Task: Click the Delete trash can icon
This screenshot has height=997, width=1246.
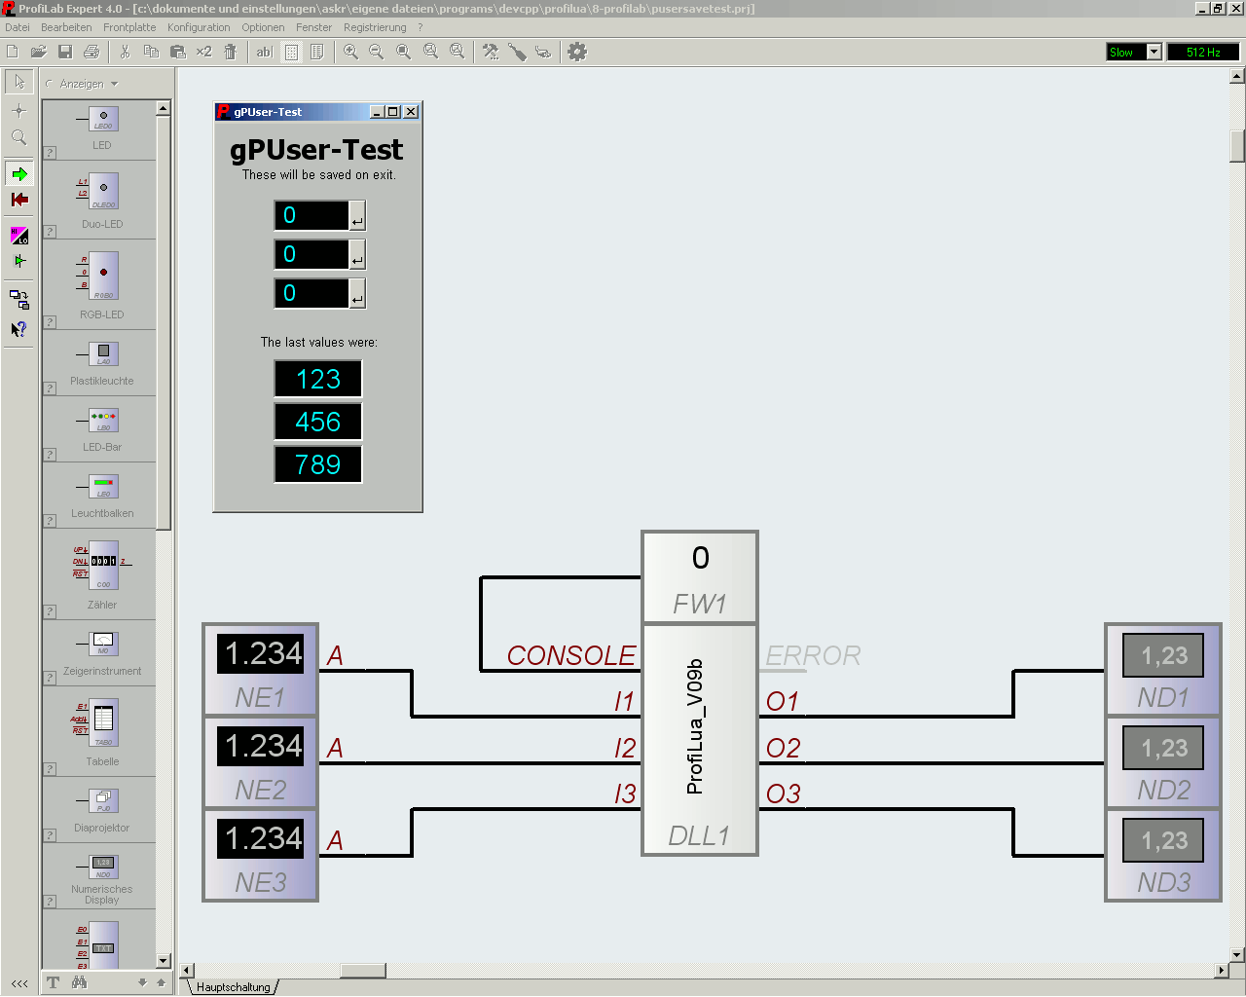Action: pyautogui.click(x=231, y=52)
